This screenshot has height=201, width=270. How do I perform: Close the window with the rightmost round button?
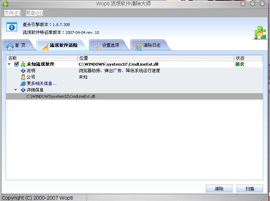[x=262, y=3]
